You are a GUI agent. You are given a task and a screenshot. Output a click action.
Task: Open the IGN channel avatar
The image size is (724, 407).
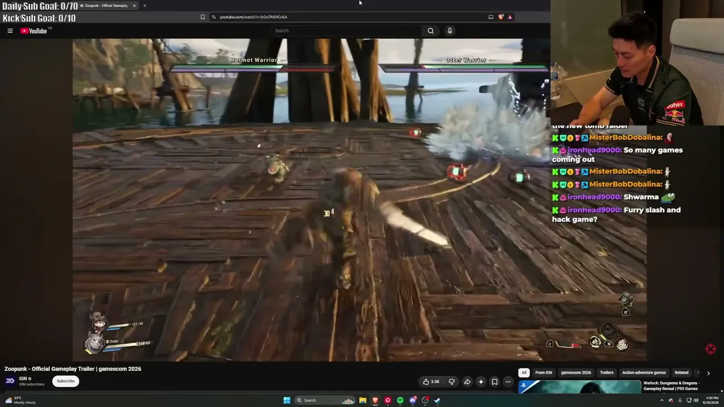point(10,381)
